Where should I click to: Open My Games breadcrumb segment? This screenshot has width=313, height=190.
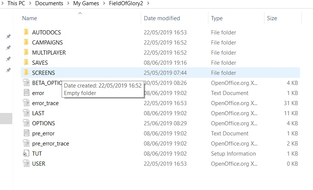[86, 3]
